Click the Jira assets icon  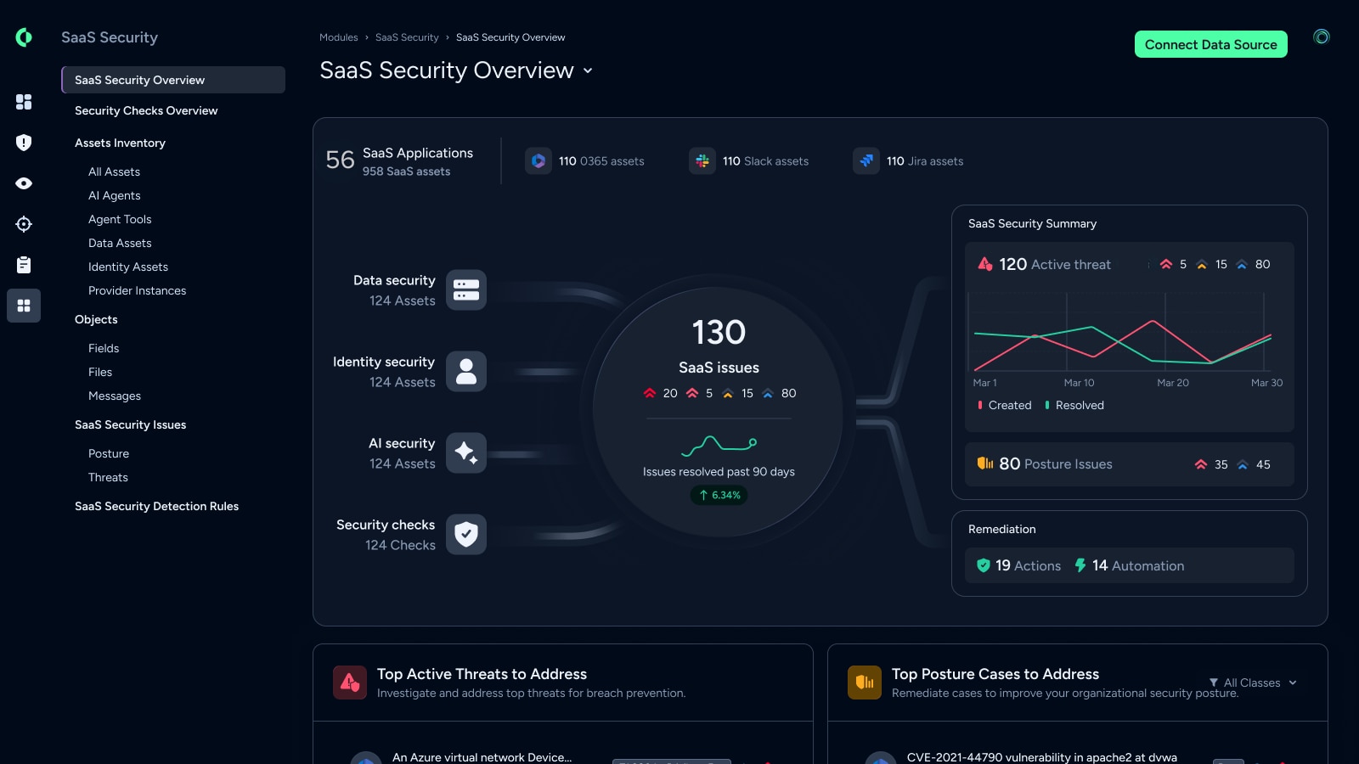pyautogui.click(x=866, y=160)
